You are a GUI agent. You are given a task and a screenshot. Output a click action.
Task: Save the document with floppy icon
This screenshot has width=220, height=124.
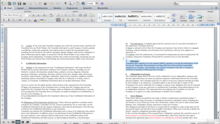pyautogui.click(x=19, y=3)
